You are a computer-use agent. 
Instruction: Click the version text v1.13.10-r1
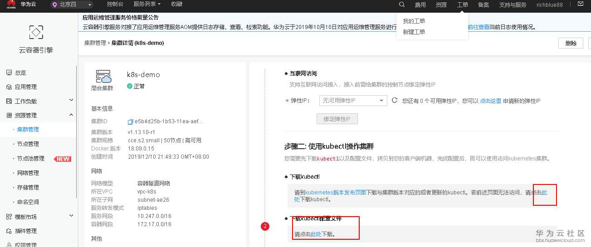coord(142,132)
